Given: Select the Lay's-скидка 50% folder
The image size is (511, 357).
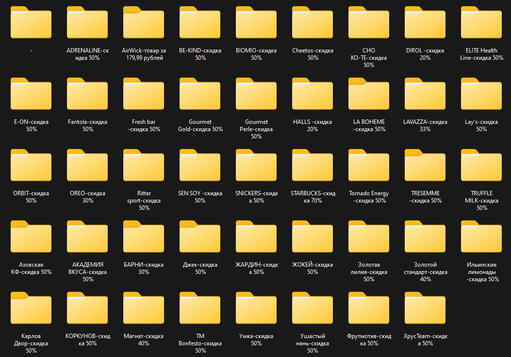Looking at the screenshot, I should [x=481, y=94].
